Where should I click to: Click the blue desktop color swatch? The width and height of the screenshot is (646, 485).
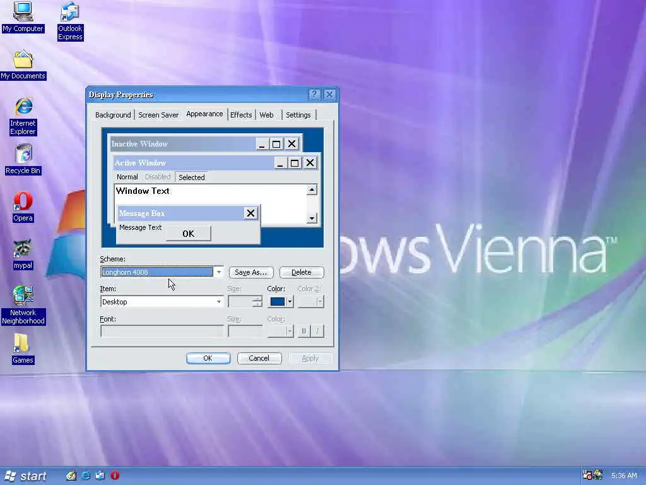278,302
